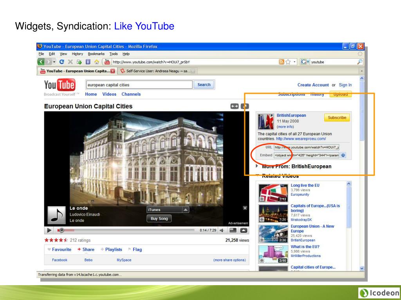Open the Tools menu
Image resolution: width=401 pixels, height=300 pixels.
point(114,54)
